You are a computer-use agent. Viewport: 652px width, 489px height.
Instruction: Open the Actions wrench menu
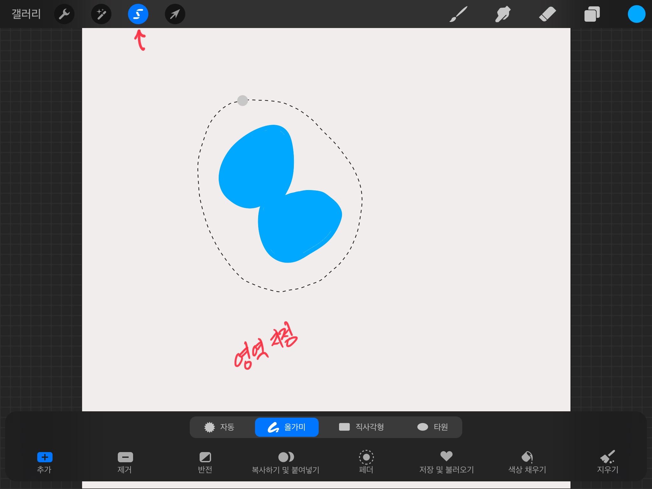point(64,14)
